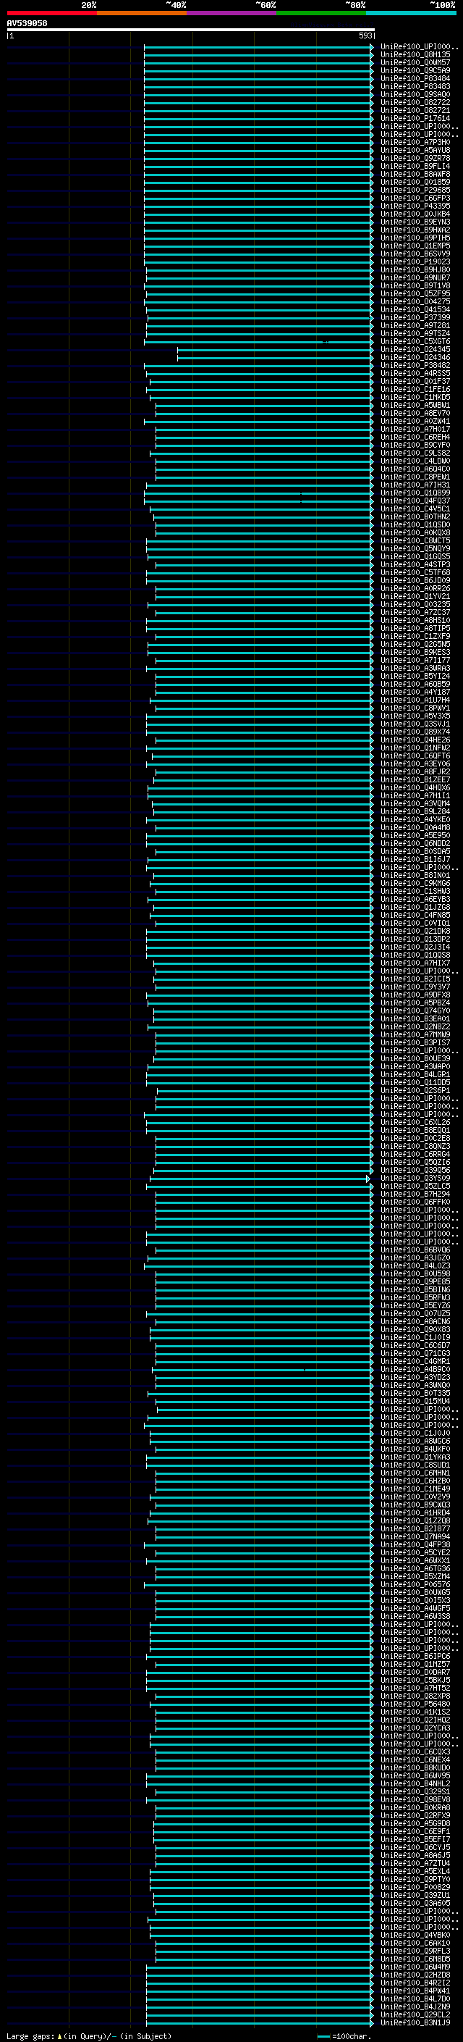Select the UniRef100_Q01859 label
463x2042 pixels.
pos(415,182)
